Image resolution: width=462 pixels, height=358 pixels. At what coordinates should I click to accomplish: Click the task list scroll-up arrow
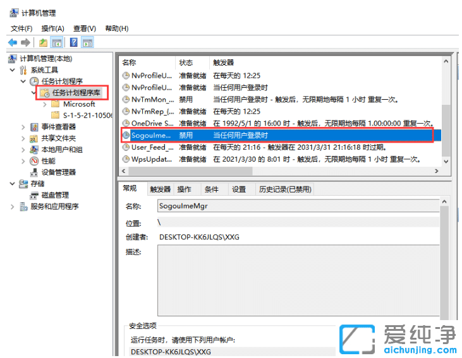coord(446,61)
